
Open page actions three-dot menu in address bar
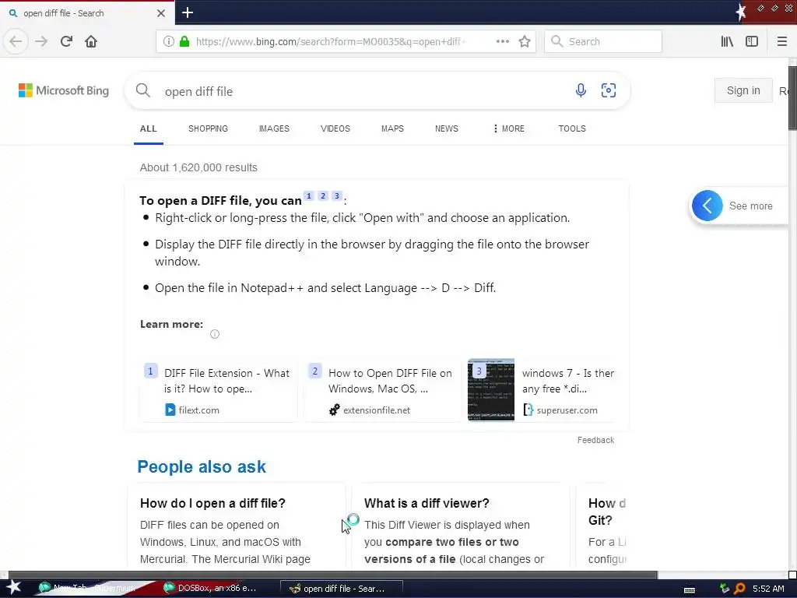click(x=503, y=41)
